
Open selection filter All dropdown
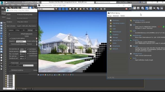point(24,7)
